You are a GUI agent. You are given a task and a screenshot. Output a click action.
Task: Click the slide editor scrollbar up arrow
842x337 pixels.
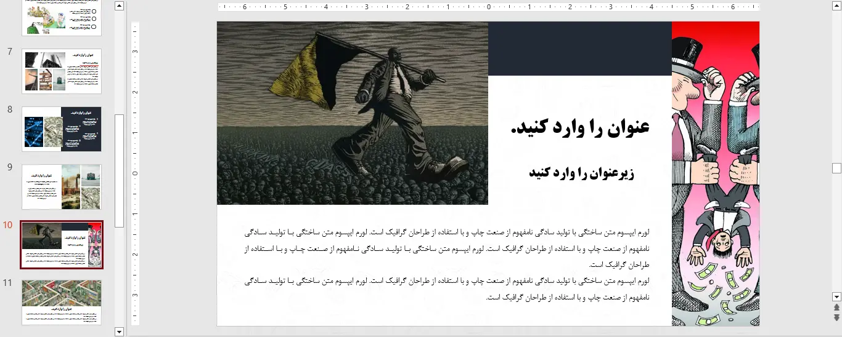pos(836,6)
